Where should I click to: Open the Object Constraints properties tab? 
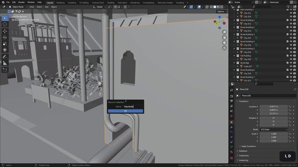tap(231, 142)
